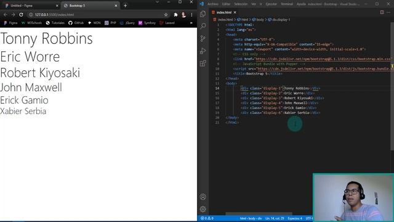Click Robert Kiyosaki text in browser

click(40, 73)
